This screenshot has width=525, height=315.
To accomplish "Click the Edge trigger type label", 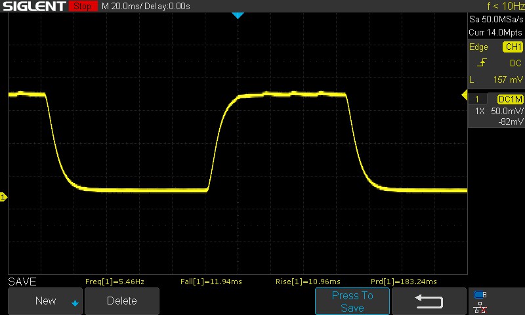I will pyautogui.click(x=478, y=47).
